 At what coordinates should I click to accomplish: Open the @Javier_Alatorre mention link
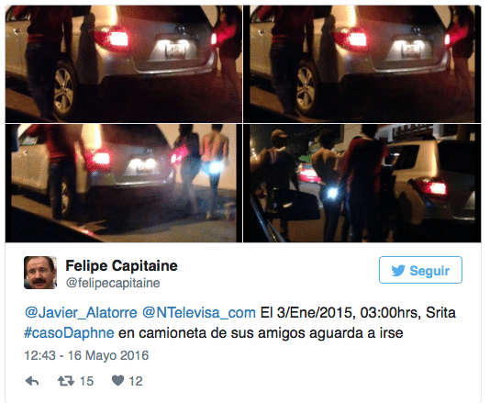[x=81, y=312]
